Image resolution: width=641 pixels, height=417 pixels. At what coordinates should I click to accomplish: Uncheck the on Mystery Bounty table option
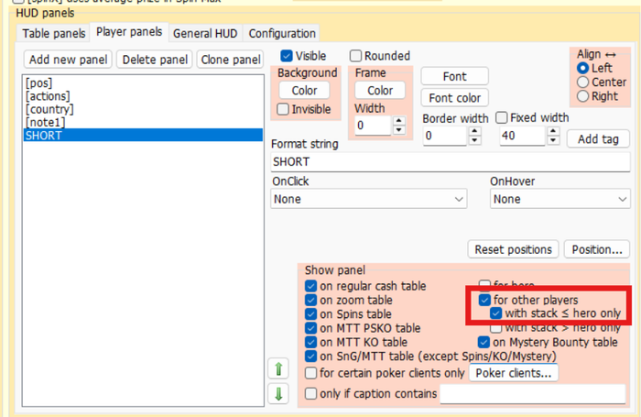pyautogui.click(x=483, y=343)
